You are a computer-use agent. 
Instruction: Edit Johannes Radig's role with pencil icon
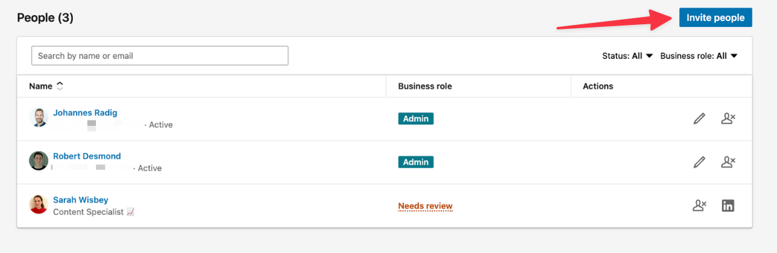click(x=699, y=119)
